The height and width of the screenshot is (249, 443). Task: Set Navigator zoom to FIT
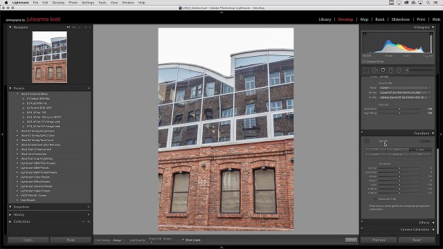click(x=69, y=28)
